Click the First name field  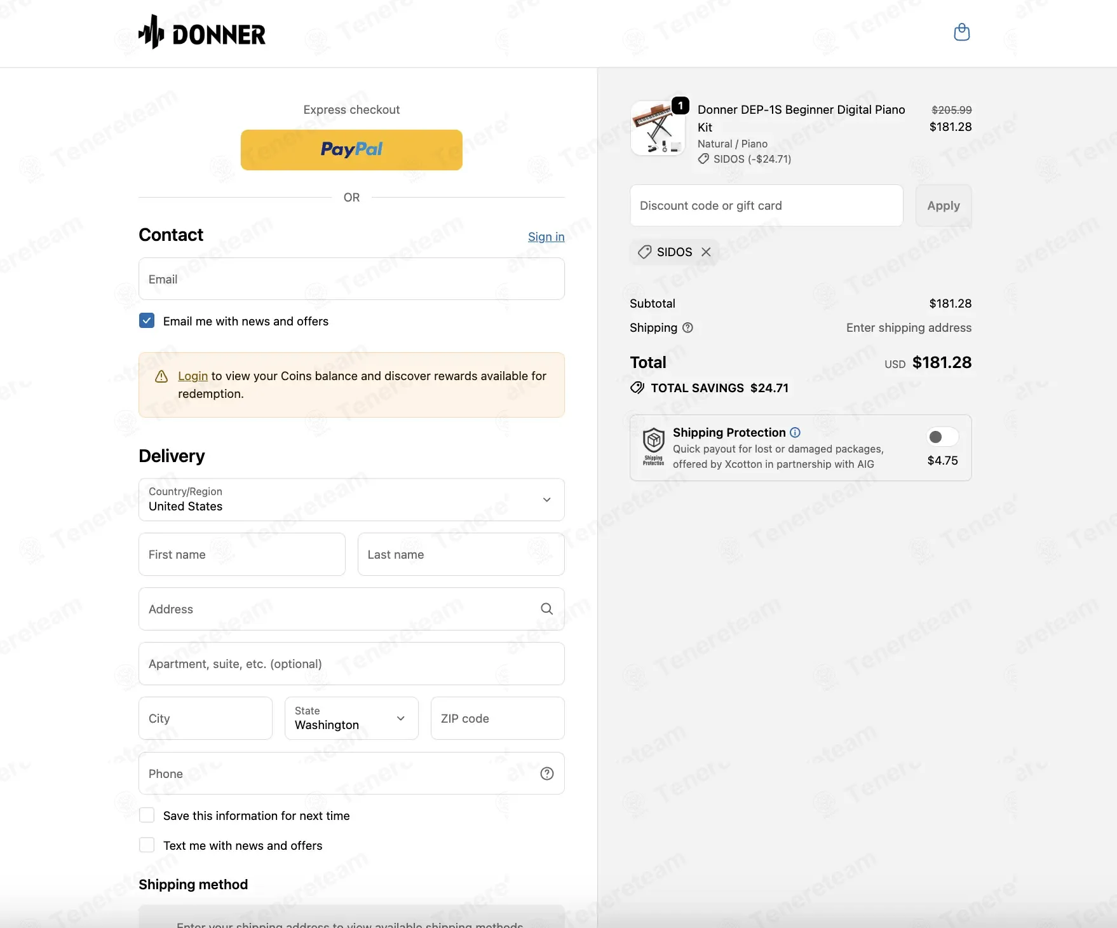242,554
